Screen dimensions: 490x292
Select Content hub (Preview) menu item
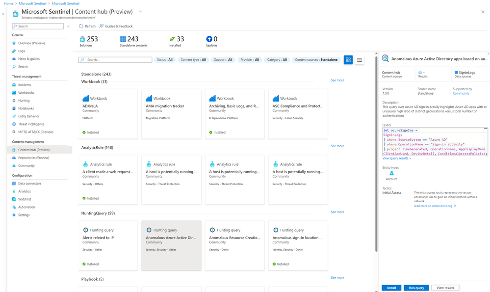coord(40,150)
